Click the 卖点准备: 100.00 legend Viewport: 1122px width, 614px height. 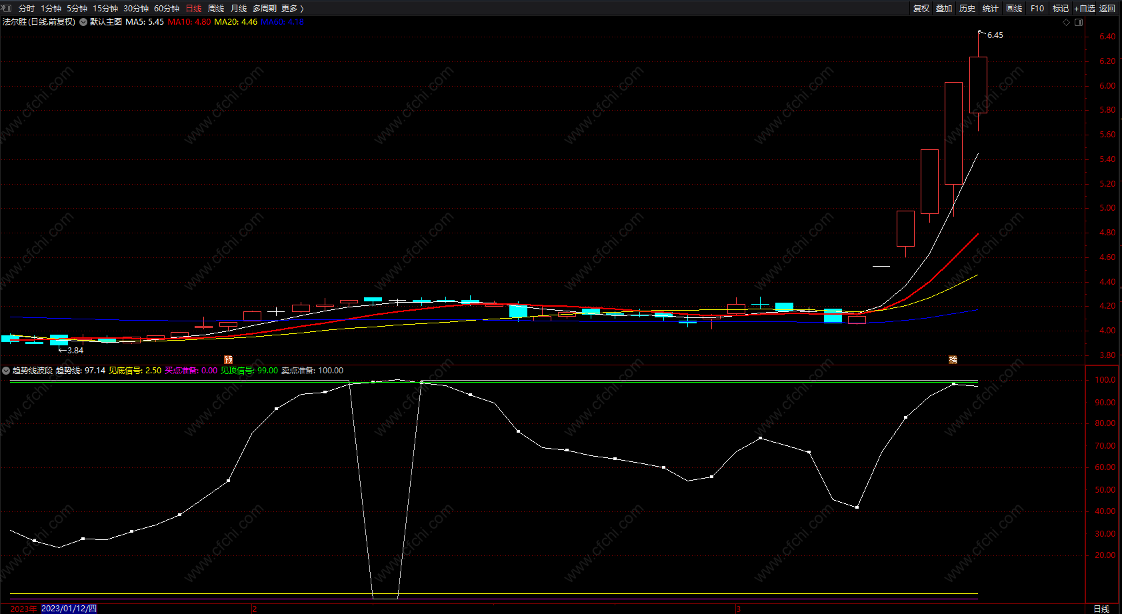pos(312,371)
